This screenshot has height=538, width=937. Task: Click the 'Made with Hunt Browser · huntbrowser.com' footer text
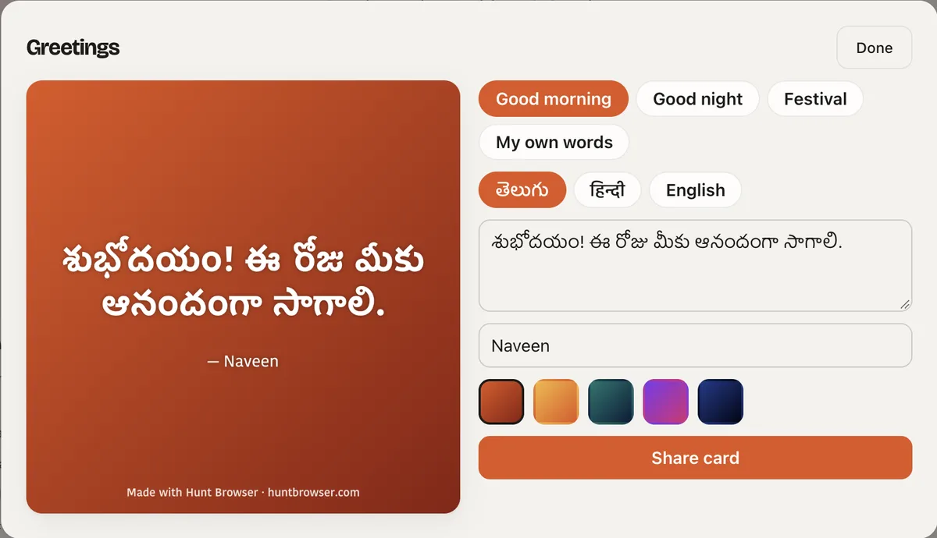coord(243,492)
